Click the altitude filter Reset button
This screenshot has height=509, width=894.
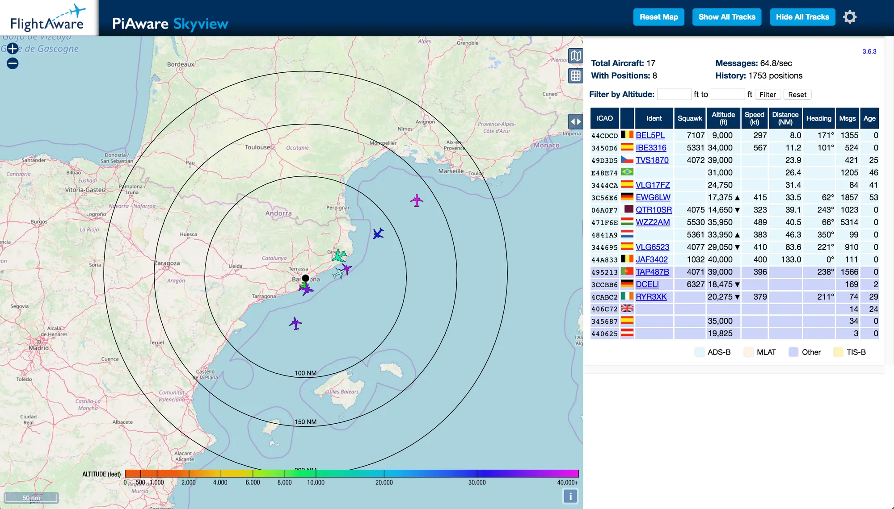pos(797,95)
